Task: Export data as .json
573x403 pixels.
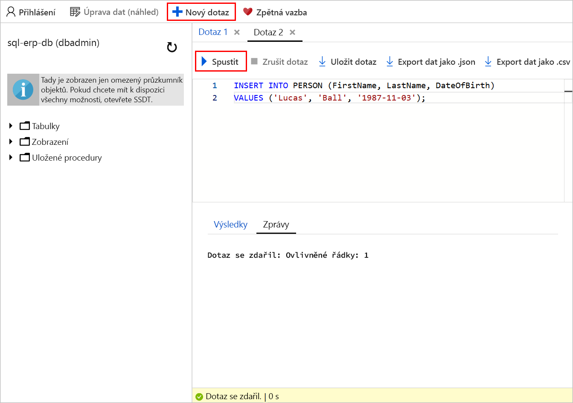Action: [430, 62]
